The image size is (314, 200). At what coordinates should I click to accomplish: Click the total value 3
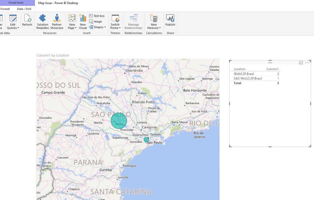click(x=278, y=83)
